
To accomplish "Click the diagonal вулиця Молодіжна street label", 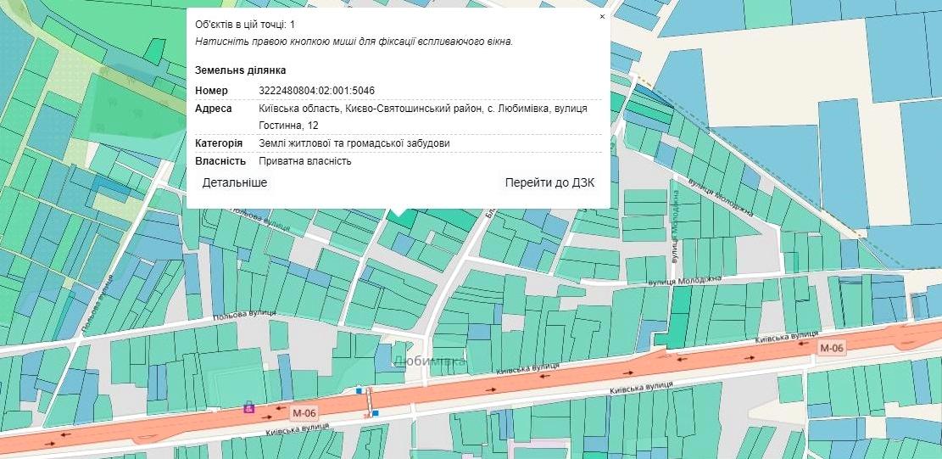I will point(721,199).
